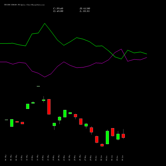The height and width of the screenshot is (166, 166).
Task: Select the red candle above 26 May
Action: pyautogui.click(x=81, y=122)
